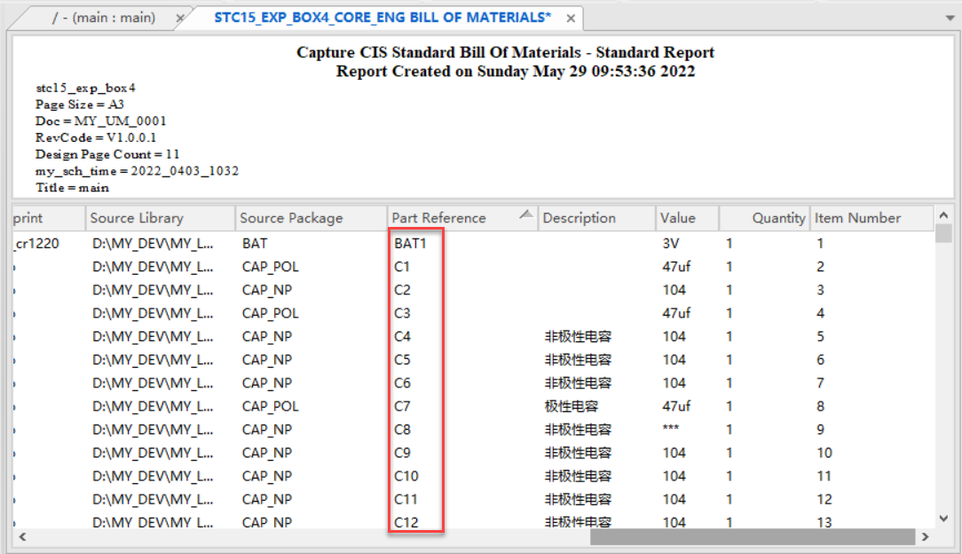Close the "/ - (main : main)" tab
This screenshot has height=554, width=962.
tap(180, 19)
